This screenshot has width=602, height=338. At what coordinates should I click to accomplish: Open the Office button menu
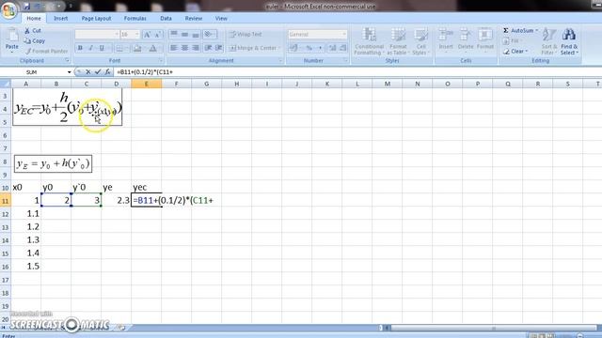(8, 9)
